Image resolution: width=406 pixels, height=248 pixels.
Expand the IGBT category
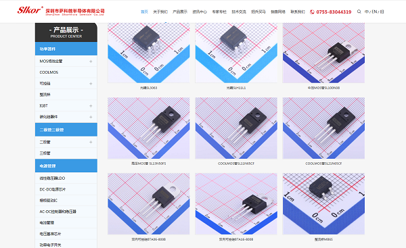(91, 106)
